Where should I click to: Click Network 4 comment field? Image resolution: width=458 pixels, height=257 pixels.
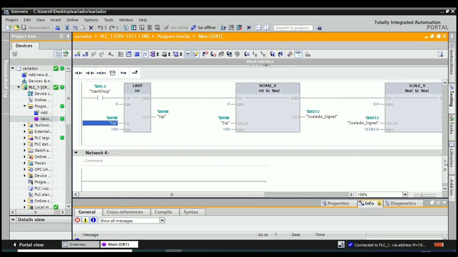[176, 161]
